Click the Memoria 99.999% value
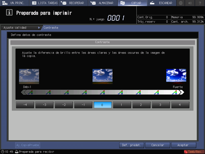Viewport: 205px width, 154px height. pos(198,17)
